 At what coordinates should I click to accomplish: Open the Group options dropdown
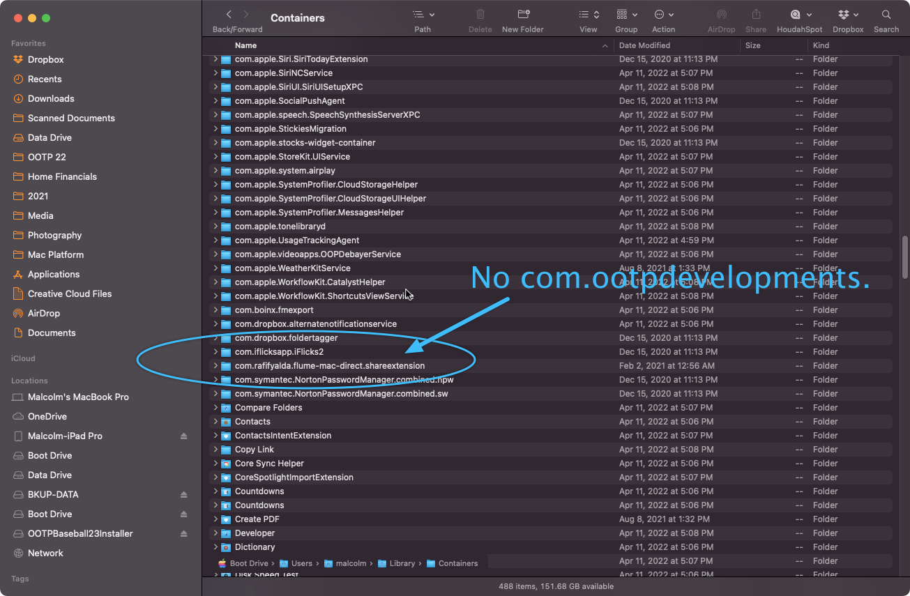[625, 15]
